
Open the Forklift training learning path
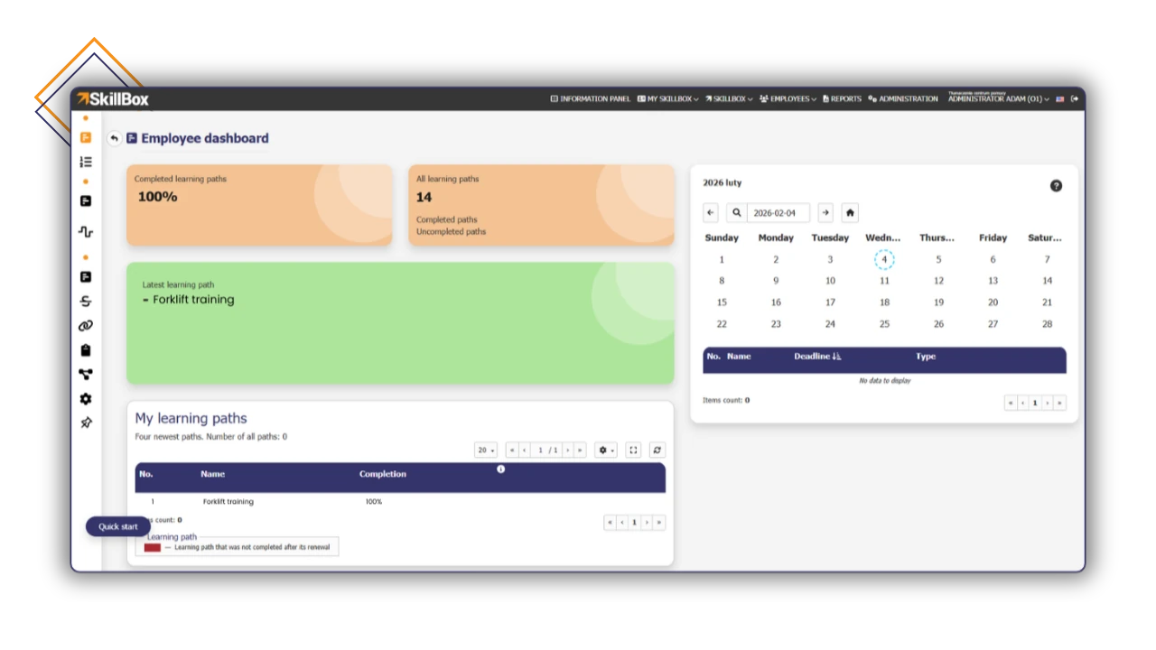(228, 501)
